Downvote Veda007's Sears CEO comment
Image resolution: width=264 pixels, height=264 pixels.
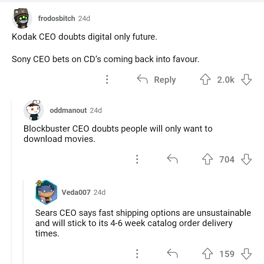246,254
